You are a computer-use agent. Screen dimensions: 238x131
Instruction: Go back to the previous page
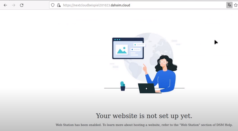5,5
